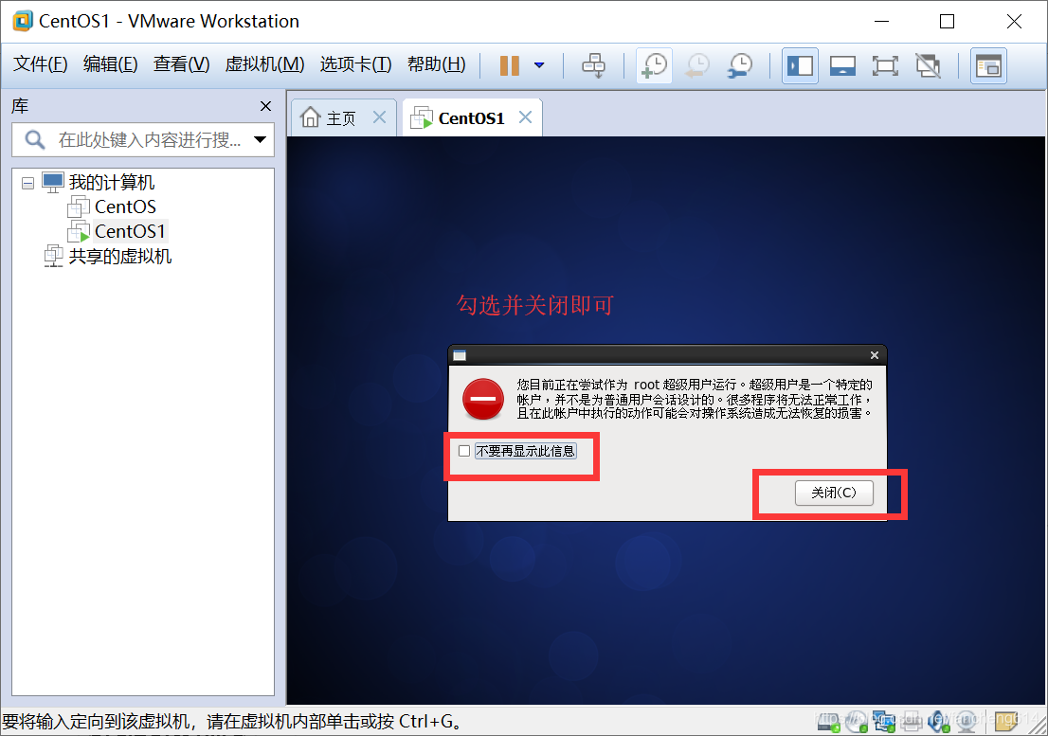Viewport: 1048px width, 736px height.
Task: Collapse the 我的计算机 tree node
Action: [x=28, y=183]
